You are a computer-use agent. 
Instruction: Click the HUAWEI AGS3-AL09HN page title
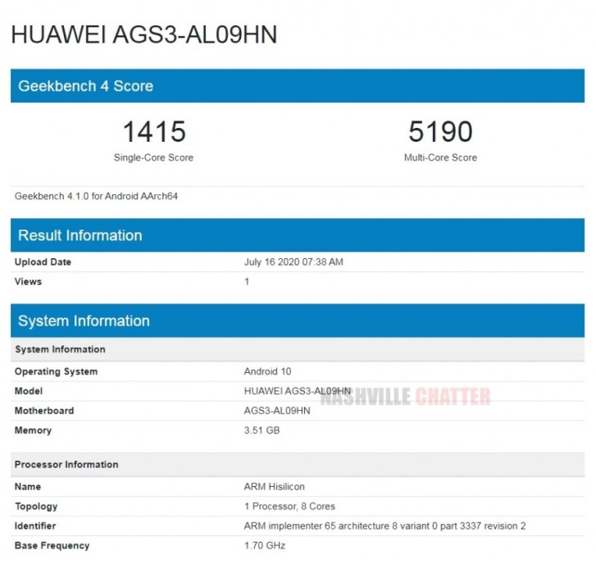point(143,34)
